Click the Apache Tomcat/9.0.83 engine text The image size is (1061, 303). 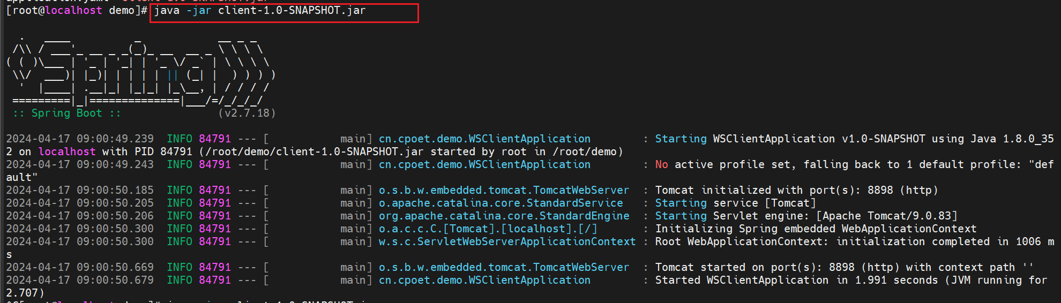[887, 216]
